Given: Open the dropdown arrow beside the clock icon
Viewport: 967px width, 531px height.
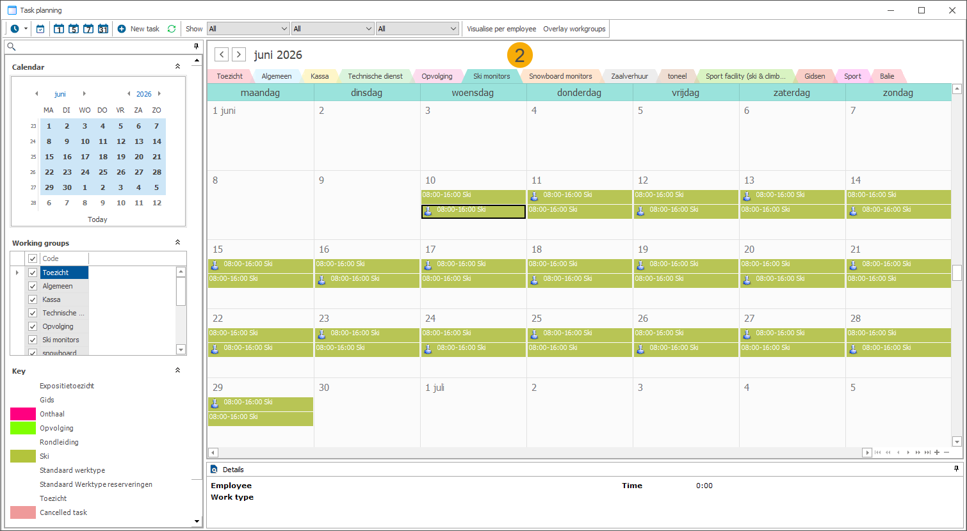Looking at the screenshot, I should (x=26, y=29).
